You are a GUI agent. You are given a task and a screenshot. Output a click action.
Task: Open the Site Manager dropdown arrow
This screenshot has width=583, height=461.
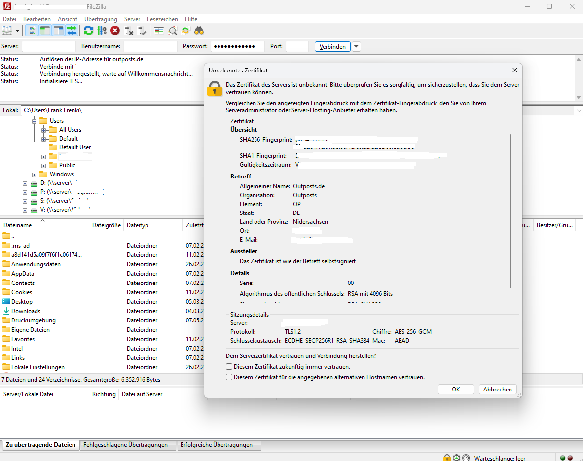pyautogui.click(x=17, y=31)
